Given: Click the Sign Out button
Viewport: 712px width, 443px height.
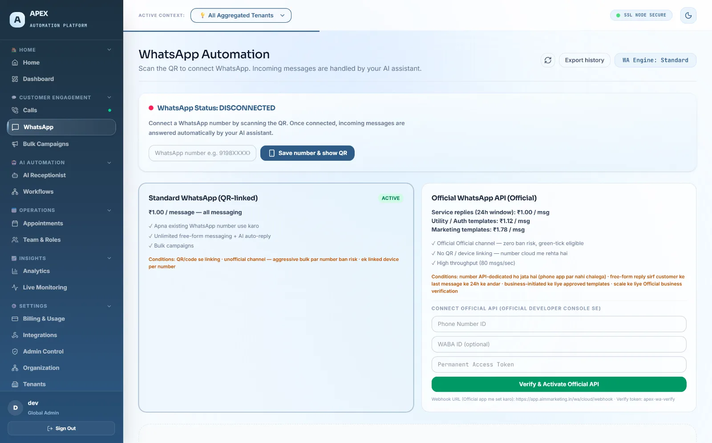Looking at the screenshot, I should click(61, 428).
